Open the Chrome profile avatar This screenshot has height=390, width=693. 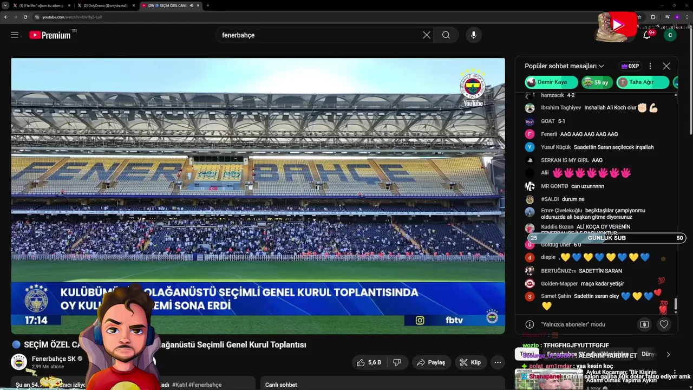tap(677, 17)
